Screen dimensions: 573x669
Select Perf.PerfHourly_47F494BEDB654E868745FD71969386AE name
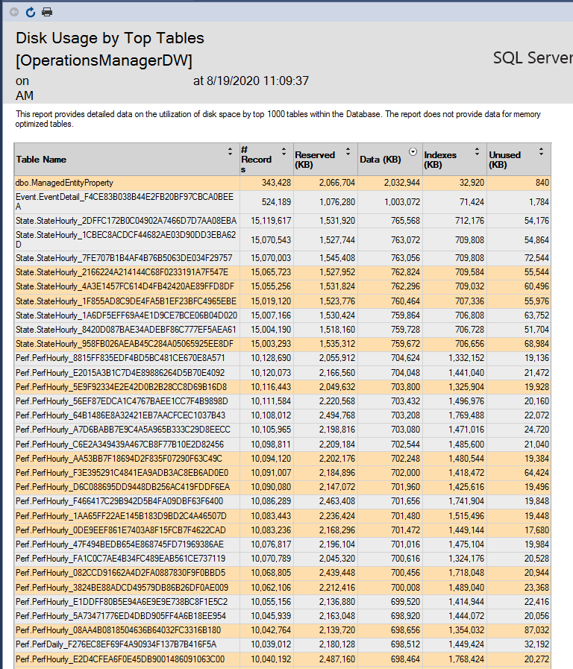coord(119,544)
